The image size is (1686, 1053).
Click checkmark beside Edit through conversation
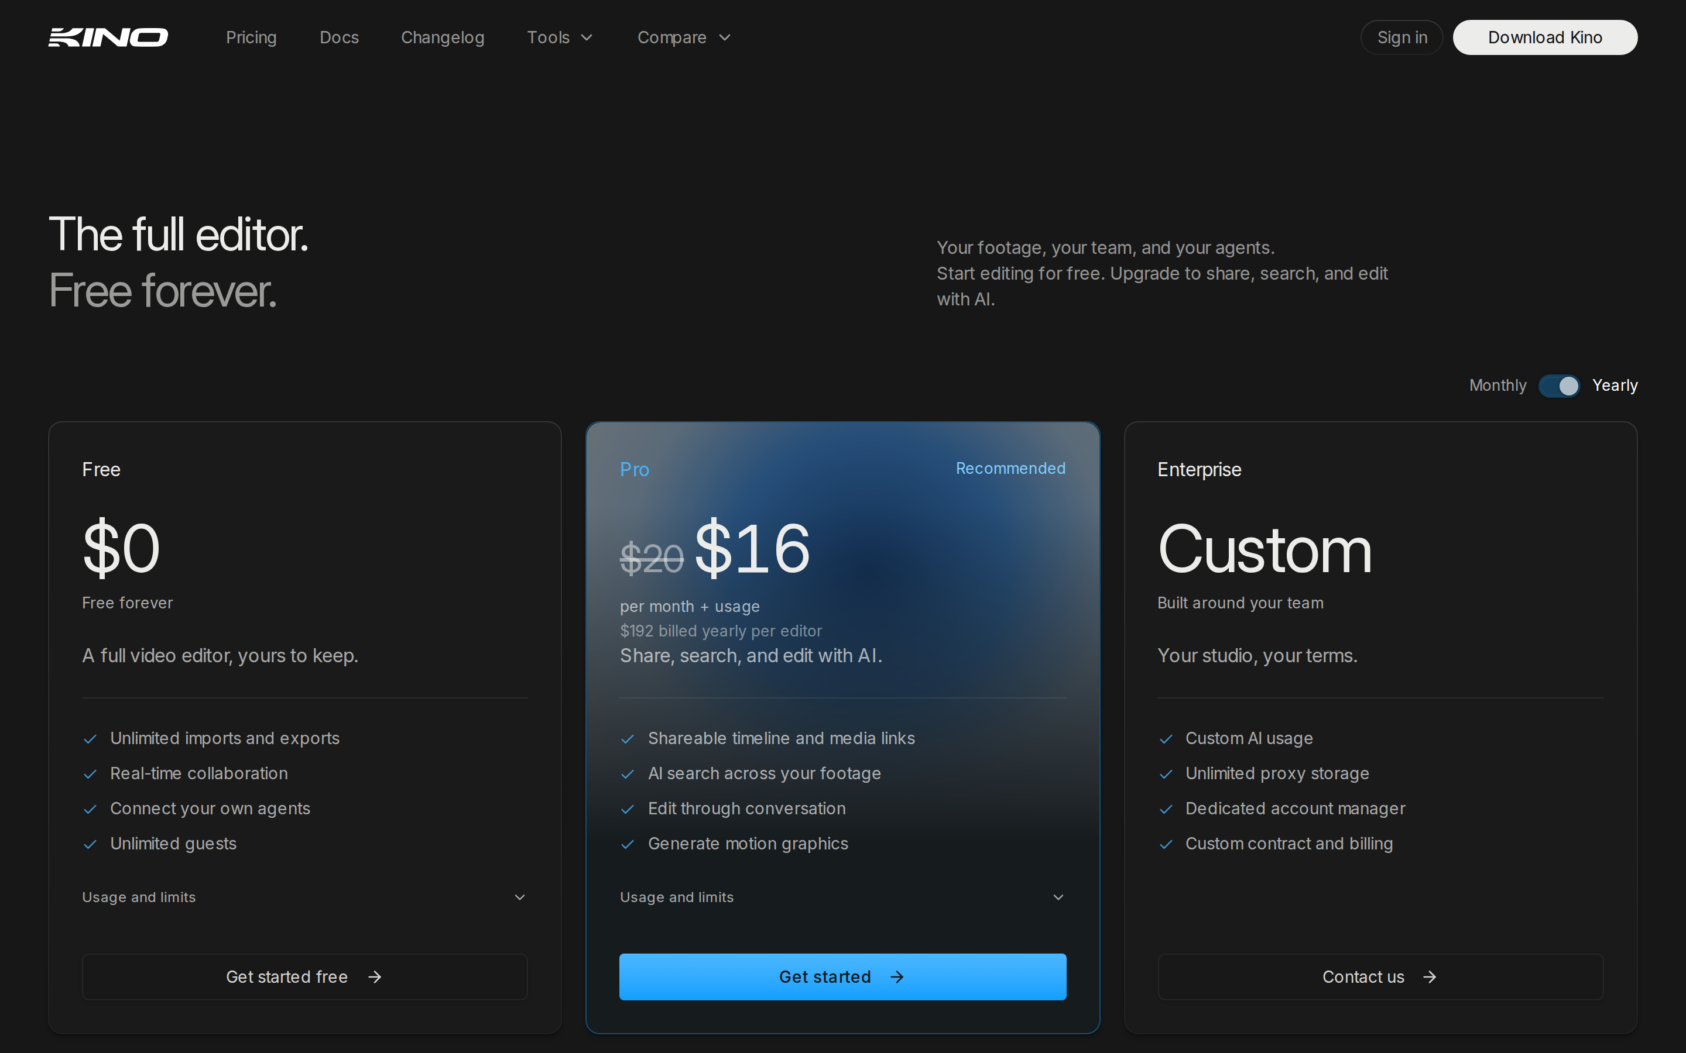(628, 809)
